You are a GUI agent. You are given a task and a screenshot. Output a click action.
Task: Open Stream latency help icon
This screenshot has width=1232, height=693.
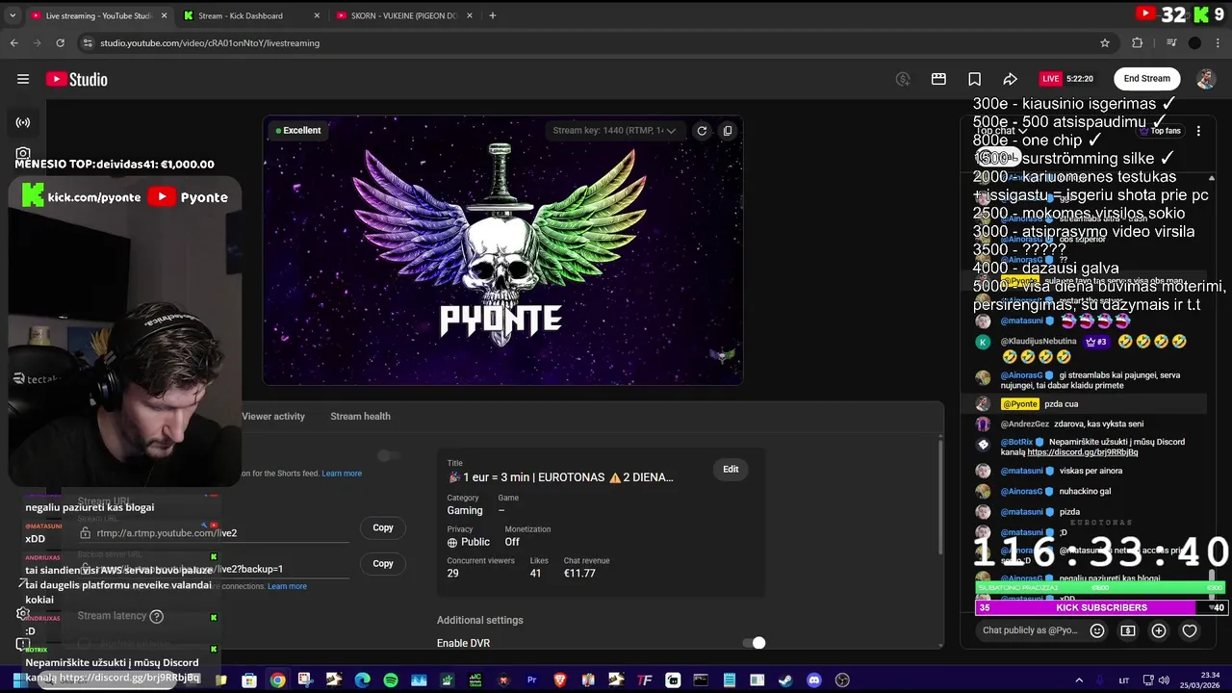(x=157, y=616)
